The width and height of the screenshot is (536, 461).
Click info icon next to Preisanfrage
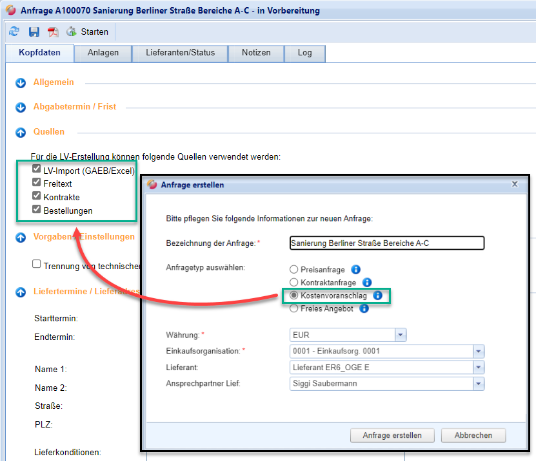click(x=355, y=270)
